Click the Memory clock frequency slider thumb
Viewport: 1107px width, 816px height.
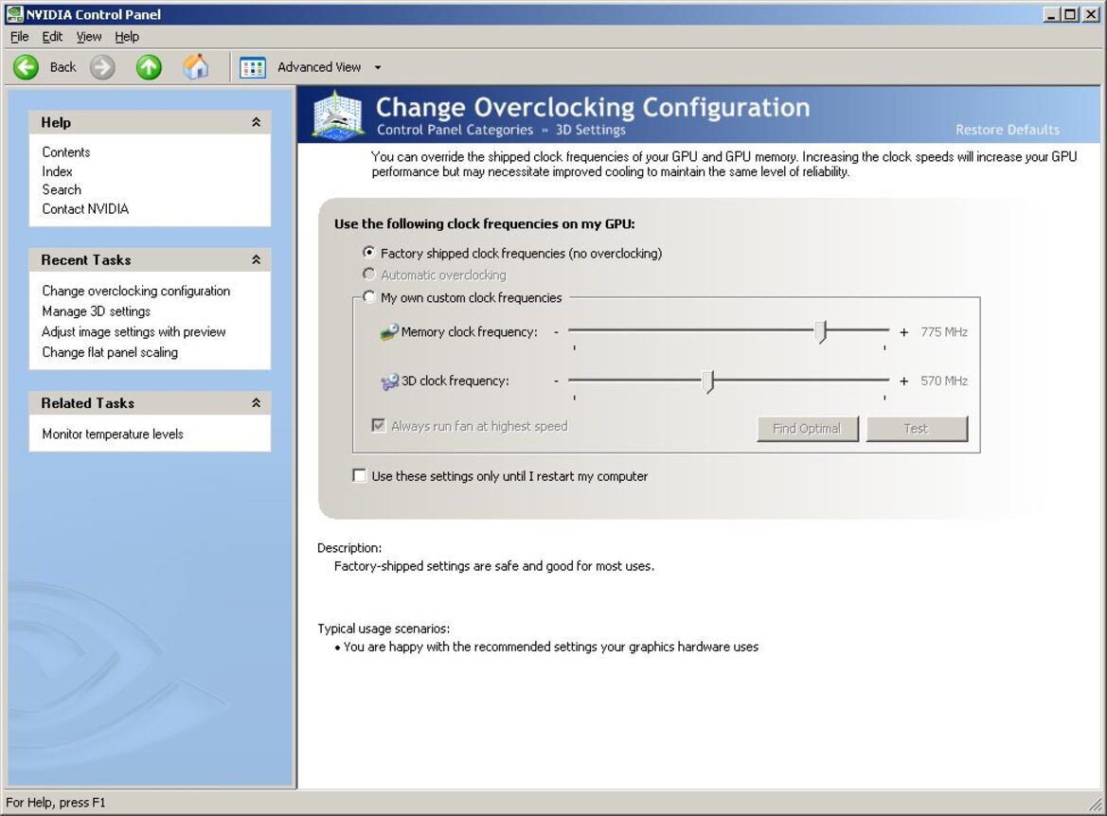point(820,331)
